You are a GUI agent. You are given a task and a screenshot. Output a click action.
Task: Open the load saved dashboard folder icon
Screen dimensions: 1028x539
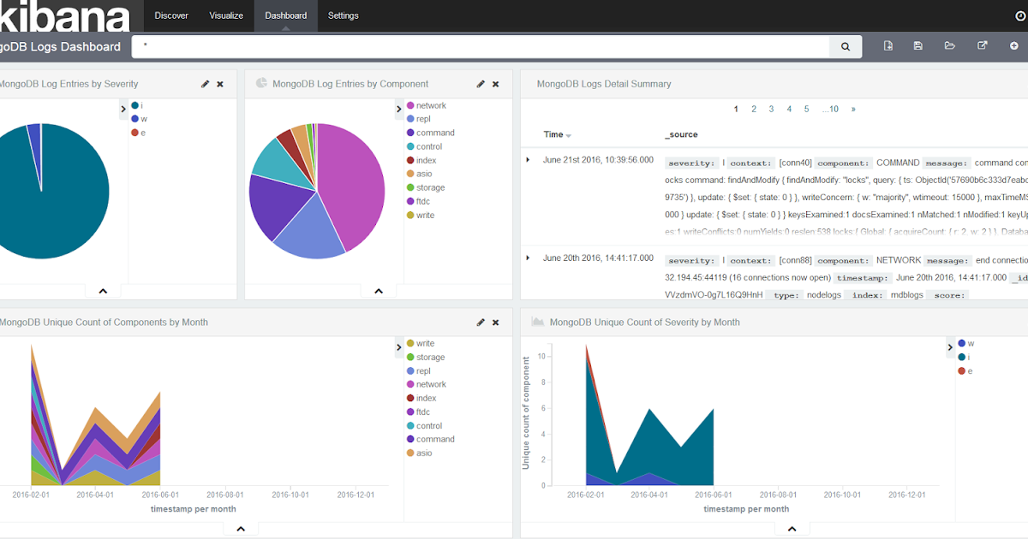pyautogui.click(x=950, y=46)
